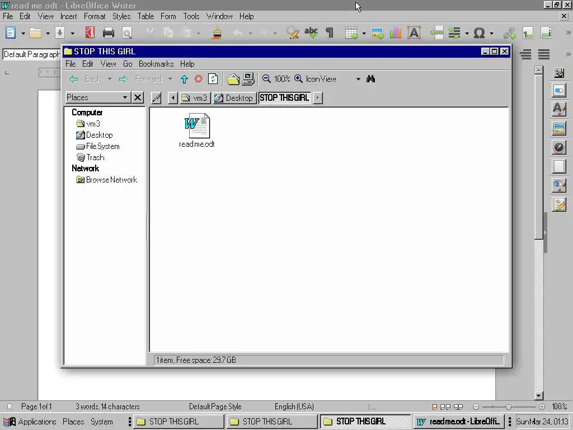Reload the folder view icon
This screenshot has height=430, width=573.
coord(213,79)
